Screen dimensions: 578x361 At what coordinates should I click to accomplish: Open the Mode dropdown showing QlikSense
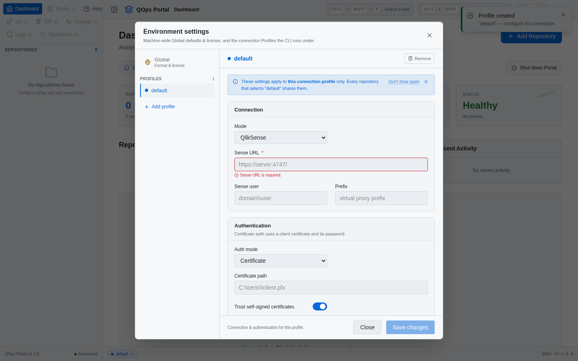pos(281,138)
